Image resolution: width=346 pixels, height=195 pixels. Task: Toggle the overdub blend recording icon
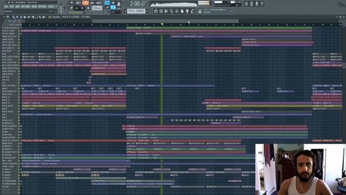pos(92,3)
